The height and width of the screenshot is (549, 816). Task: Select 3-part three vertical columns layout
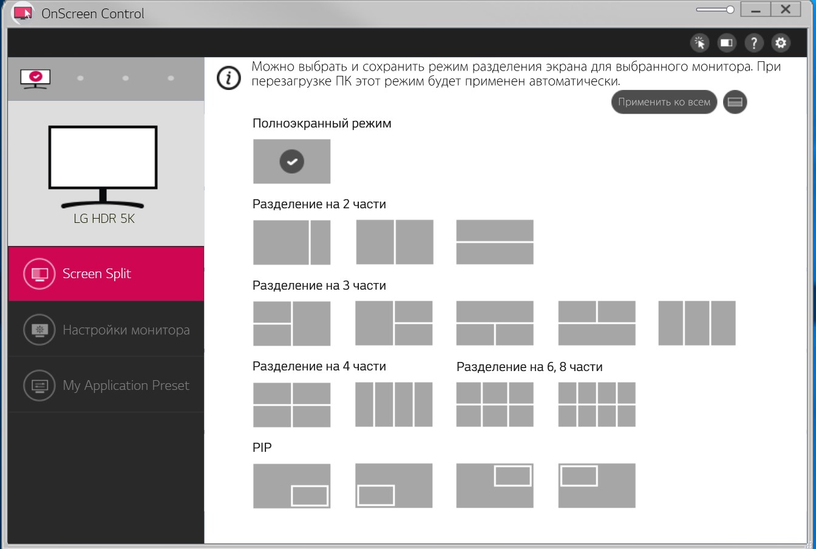tap(697, 323)
